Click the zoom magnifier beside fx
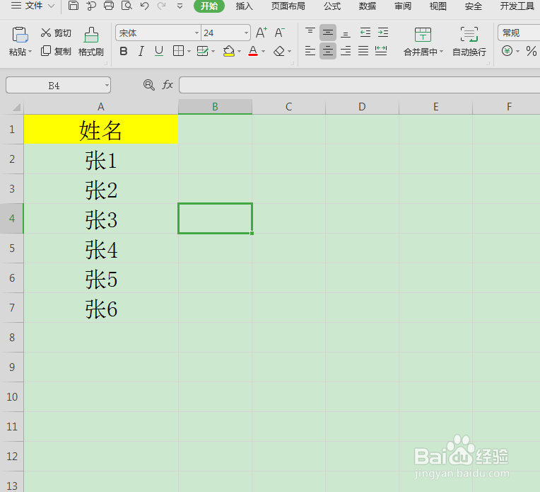 tap(148, 84)
